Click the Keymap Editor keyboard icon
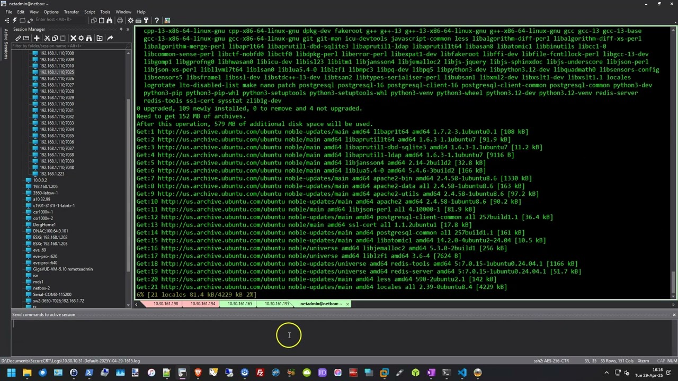 click(x=138, y=21)
